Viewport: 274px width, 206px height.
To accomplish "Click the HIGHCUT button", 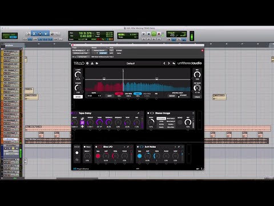I will (x=172, y=96).
